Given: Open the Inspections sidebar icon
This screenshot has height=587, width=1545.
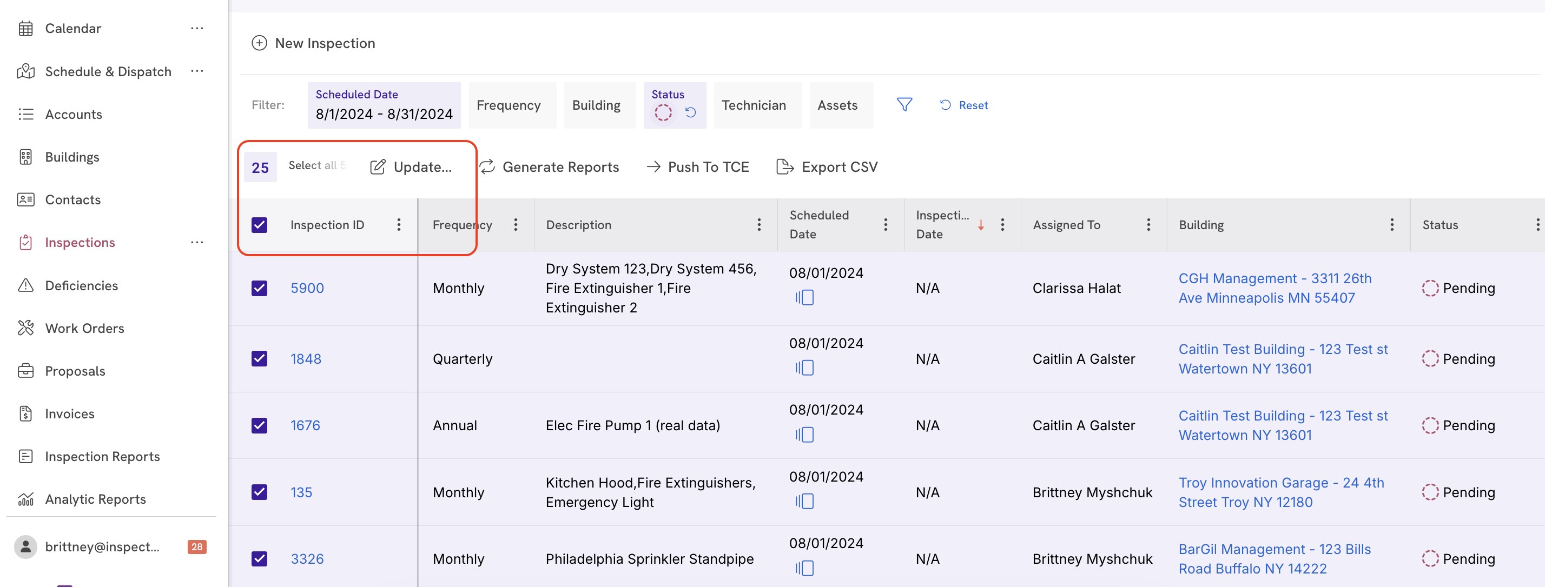Looking at the screenshot, I should pos(27,242).
